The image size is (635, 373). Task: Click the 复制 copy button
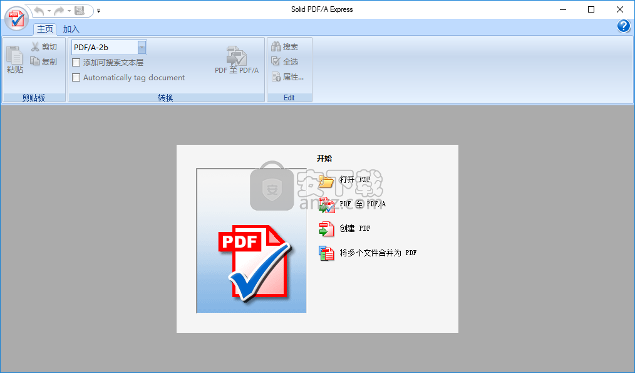pyautogui.click(x=44, y=61)
